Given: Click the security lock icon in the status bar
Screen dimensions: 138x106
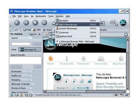Looking at the screenshot, I should (127, 95).
